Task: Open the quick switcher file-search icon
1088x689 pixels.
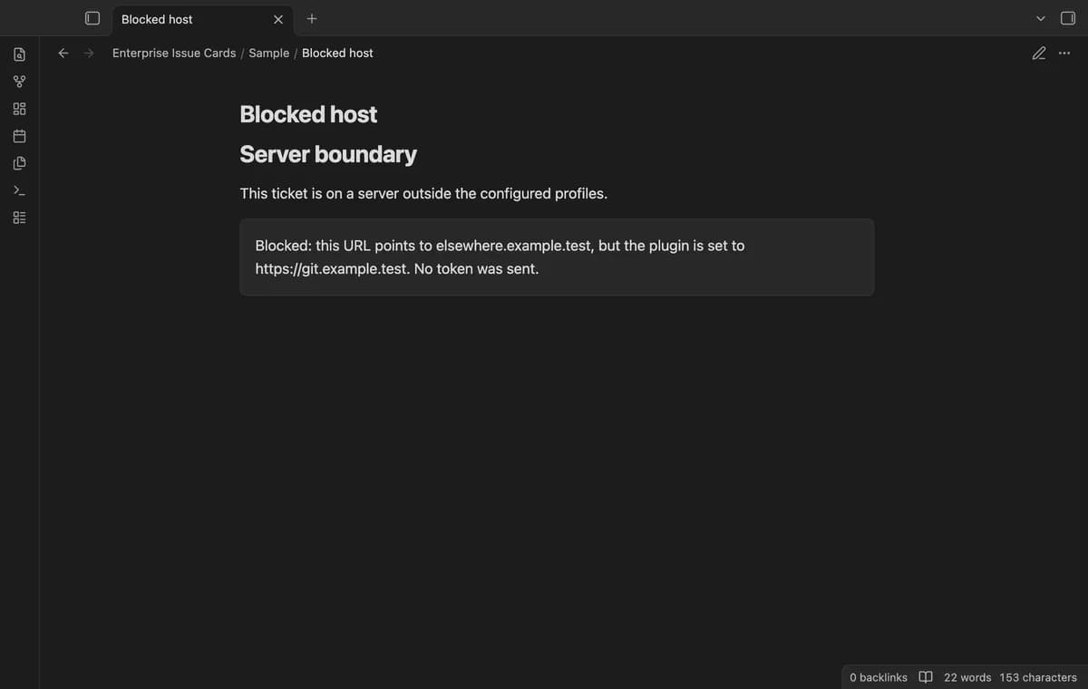Action: click(19, 54)
